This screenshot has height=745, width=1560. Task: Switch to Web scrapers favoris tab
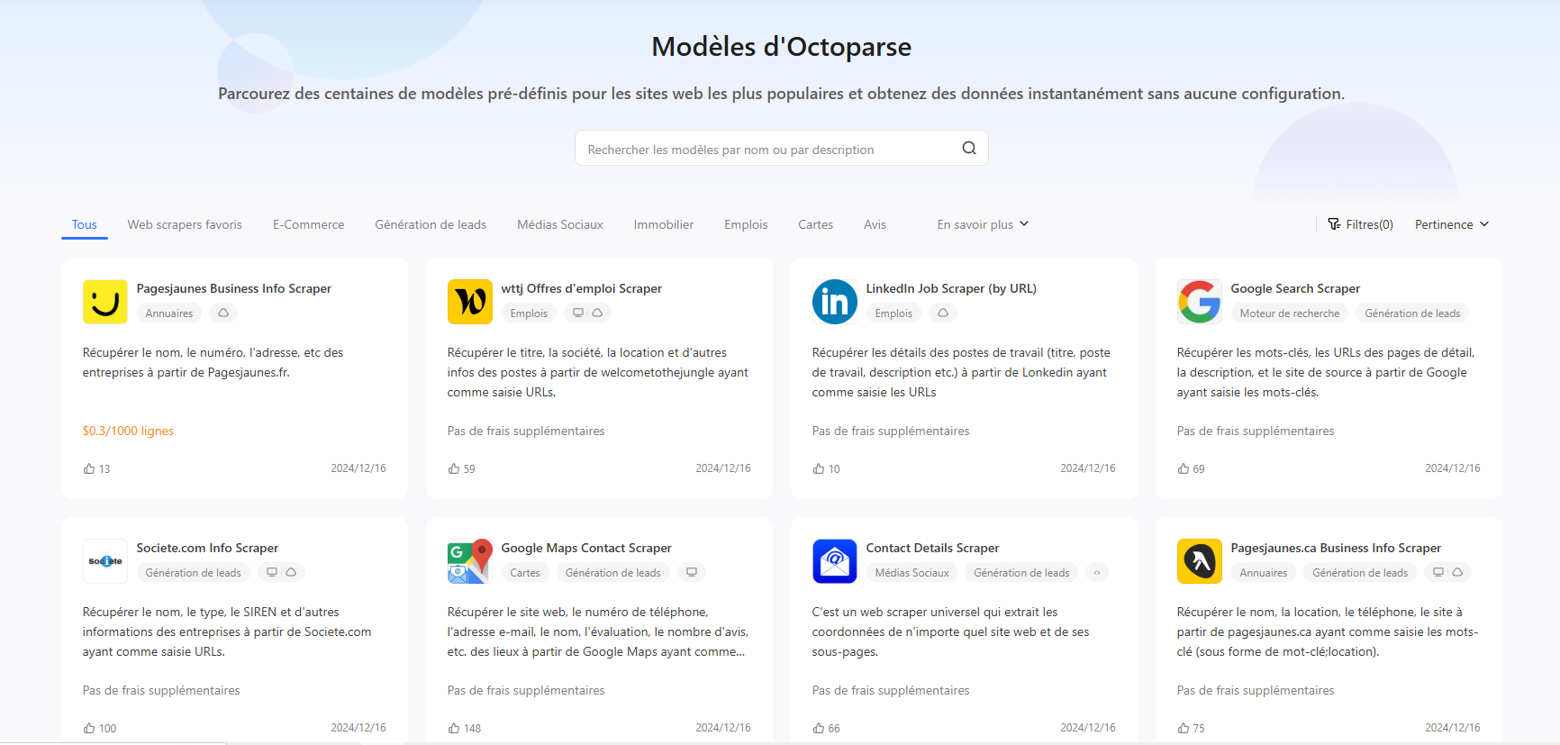[185, 224]
